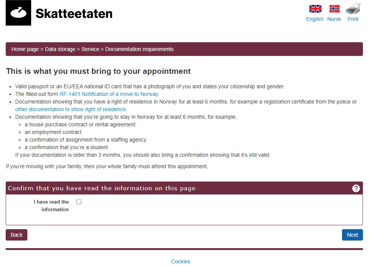The image size is (369, 266).
Task: Click the Skatteetaten wordmark text
Action: (74, 13)
